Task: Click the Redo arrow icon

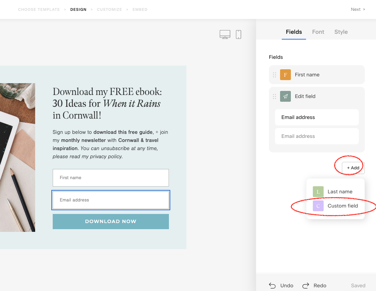Action: click(306, 285)
